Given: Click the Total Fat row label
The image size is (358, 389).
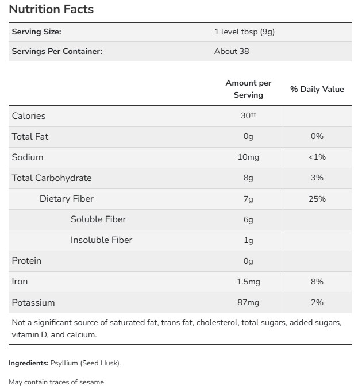Looking at the screenshot, I should click(x=30, y=137).
